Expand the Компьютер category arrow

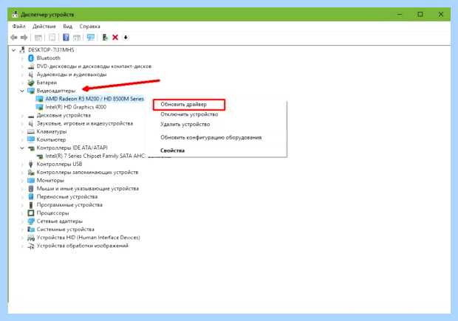(x=22, y=139)
